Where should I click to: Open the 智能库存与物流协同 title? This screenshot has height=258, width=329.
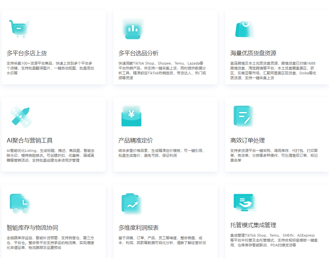click(33, 228)
